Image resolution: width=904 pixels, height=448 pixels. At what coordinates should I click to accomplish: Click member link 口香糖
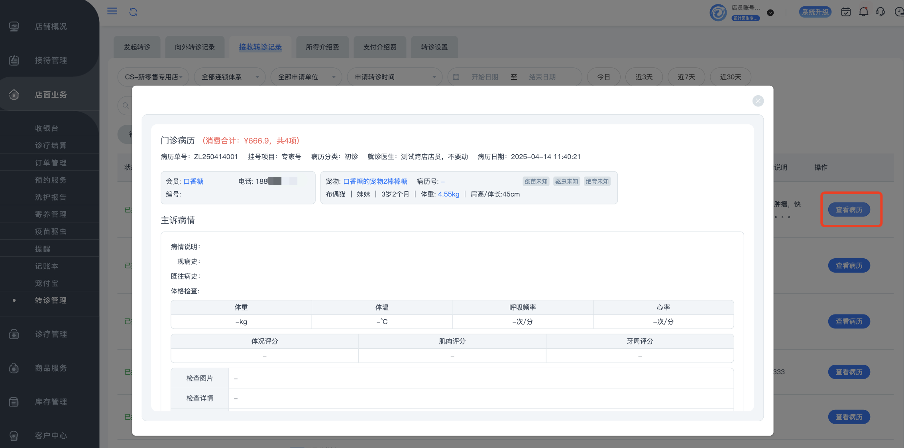coord(193,181)
